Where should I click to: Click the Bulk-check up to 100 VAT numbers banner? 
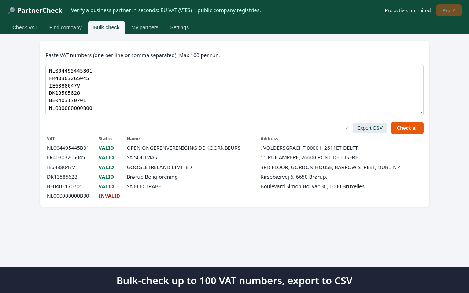pos(234,281)
